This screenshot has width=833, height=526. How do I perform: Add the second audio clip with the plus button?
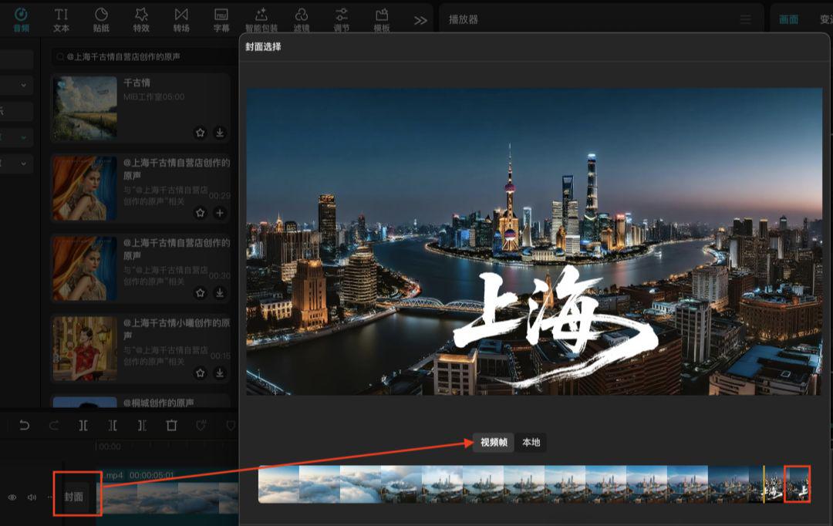(220, 213)
